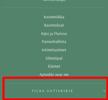Navigate to the Eläimet link
The width and height of the screenshot is (108, 100).
pyautogui.click(x=54, y=66)
